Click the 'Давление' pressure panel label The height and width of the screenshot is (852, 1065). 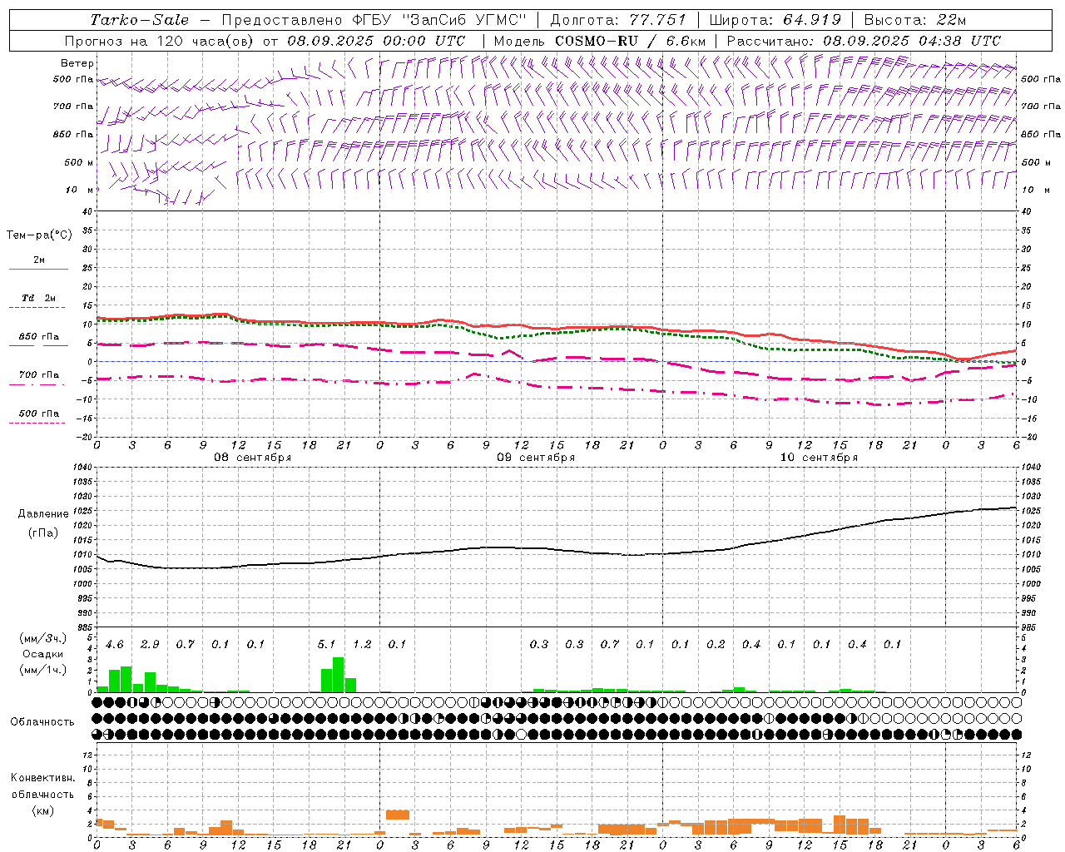tap(43, 514)
